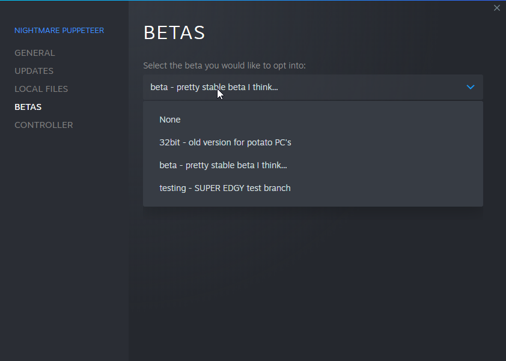Close the properties window with X icon
The height and width of the screenshot is (361, 506).
496,8
